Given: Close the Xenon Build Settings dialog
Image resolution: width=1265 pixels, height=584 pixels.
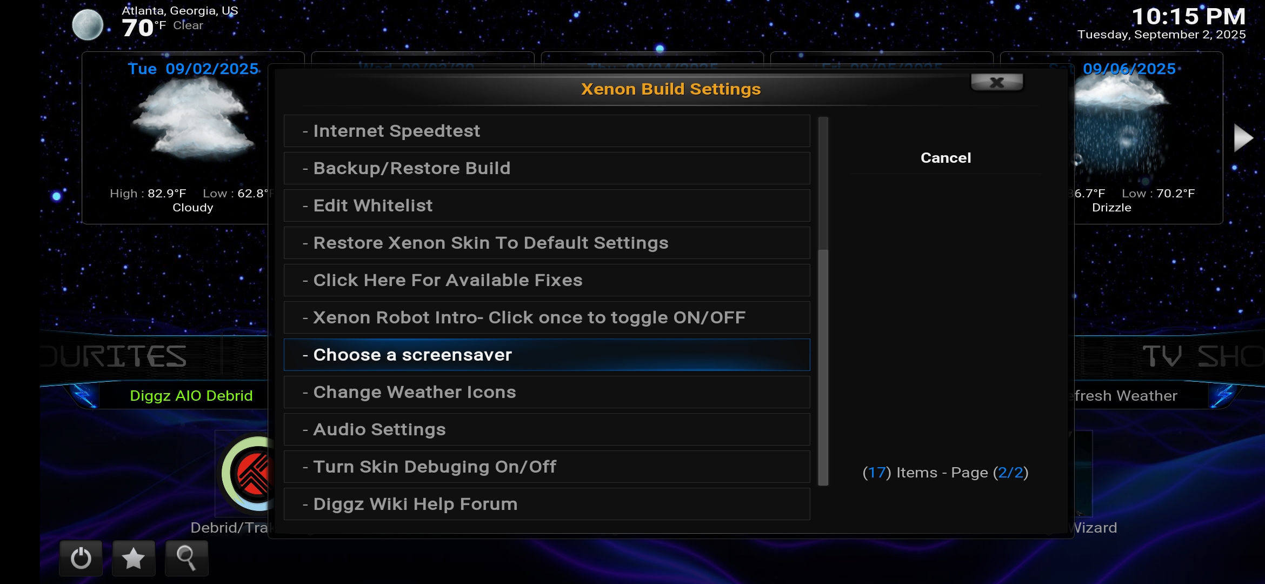Looking at the screenshot, I should click(997, 82).
